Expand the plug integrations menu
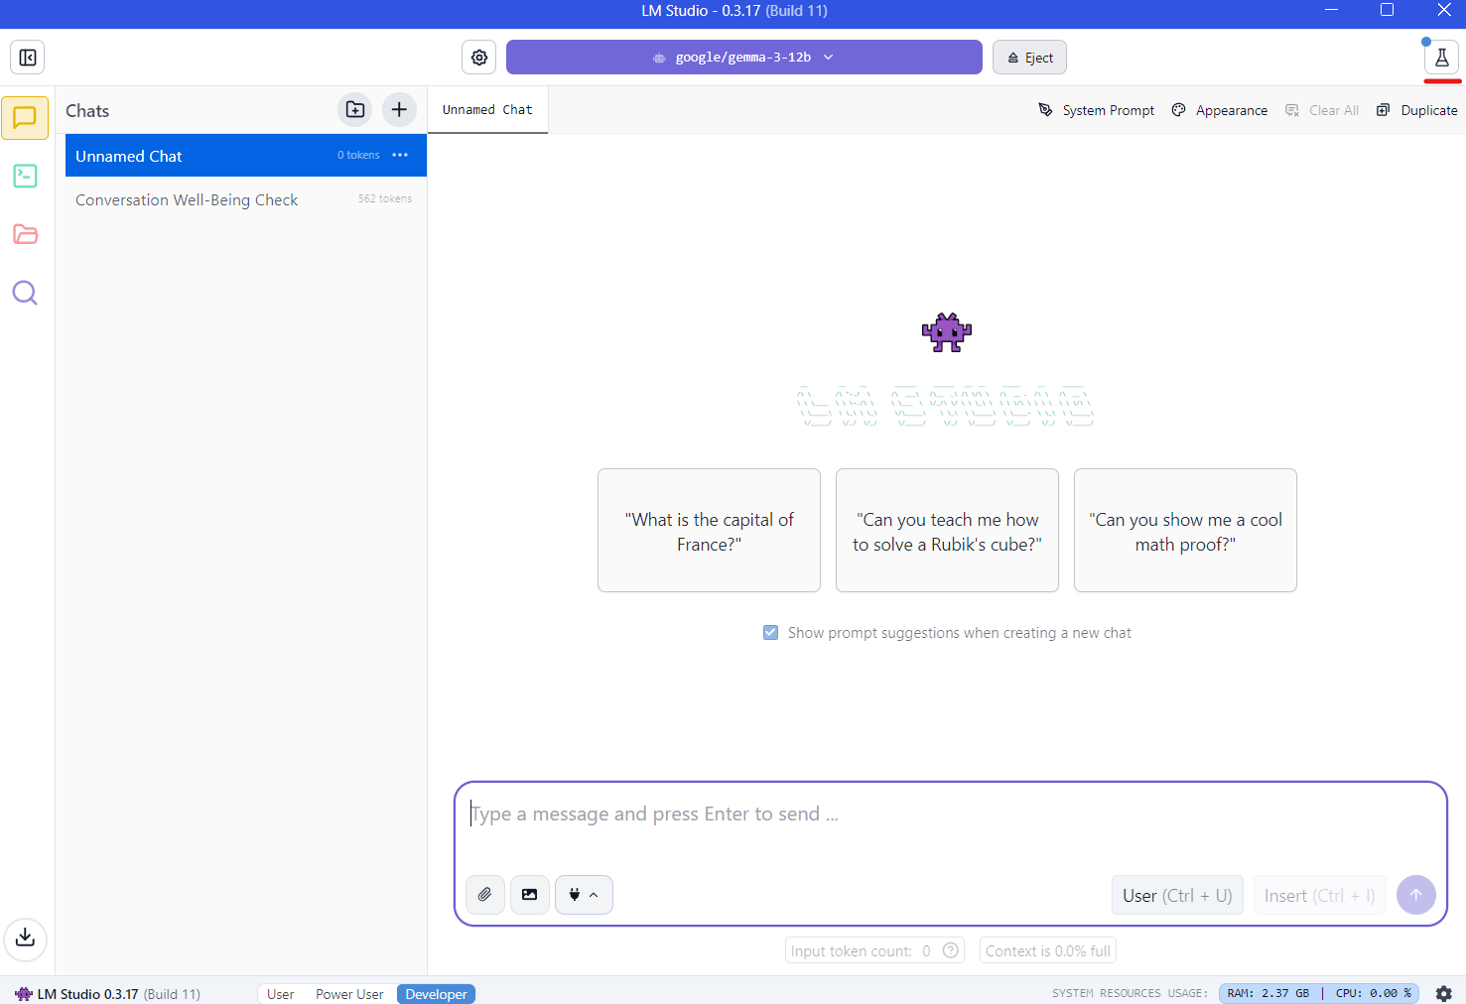1466x1004 pixels. pyautogui.click(x=584, y=895)
